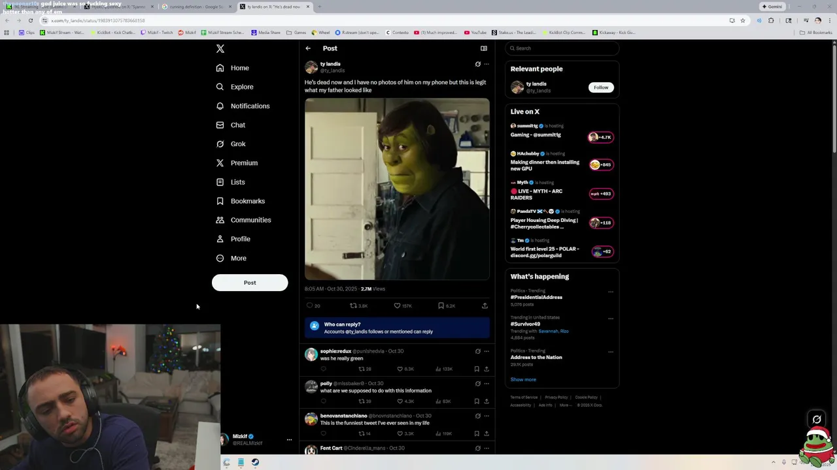Open the green-faced man image

(x=397, y=189)
